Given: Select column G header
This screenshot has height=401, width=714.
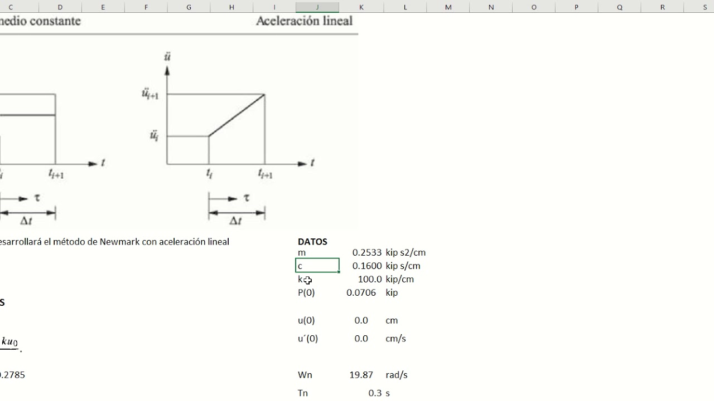Looking at the screenshot, I should click(189, 7).
